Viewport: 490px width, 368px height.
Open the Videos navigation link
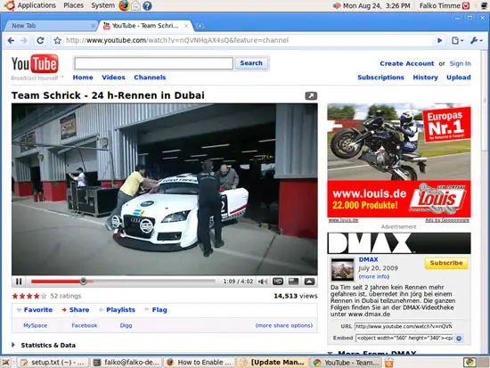click(x=113, y=78)
